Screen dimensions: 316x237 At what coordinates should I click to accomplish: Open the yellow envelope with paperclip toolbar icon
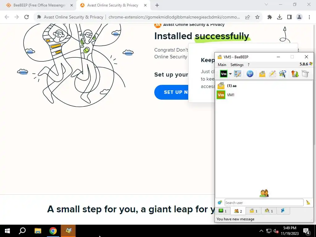(262, 74)
